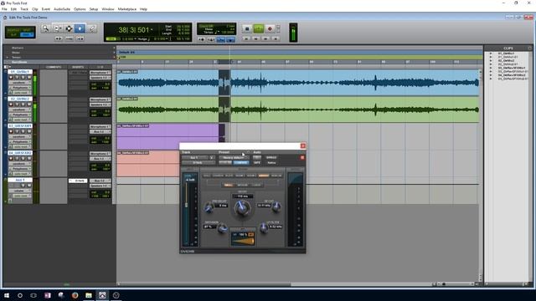Open auto read automation selector on 01_GtrMic1
Viewport: 536px width, 301px height.
pos(21,93)
